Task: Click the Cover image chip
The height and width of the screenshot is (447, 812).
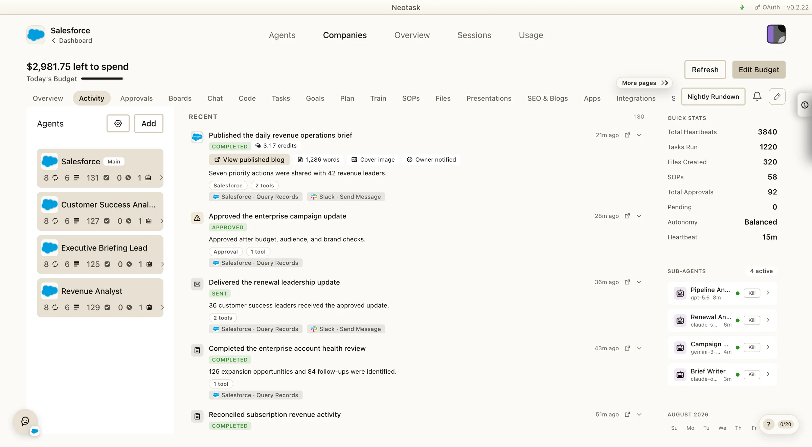Action: [373, 160]
